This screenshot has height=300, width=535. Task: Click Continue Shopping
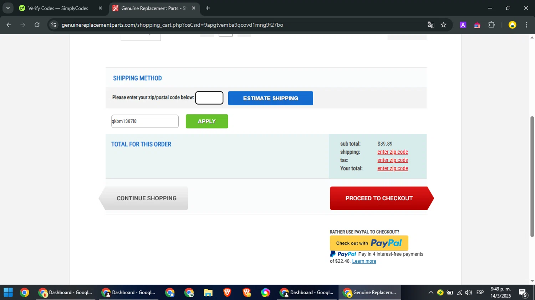click(x=144, y=198)
